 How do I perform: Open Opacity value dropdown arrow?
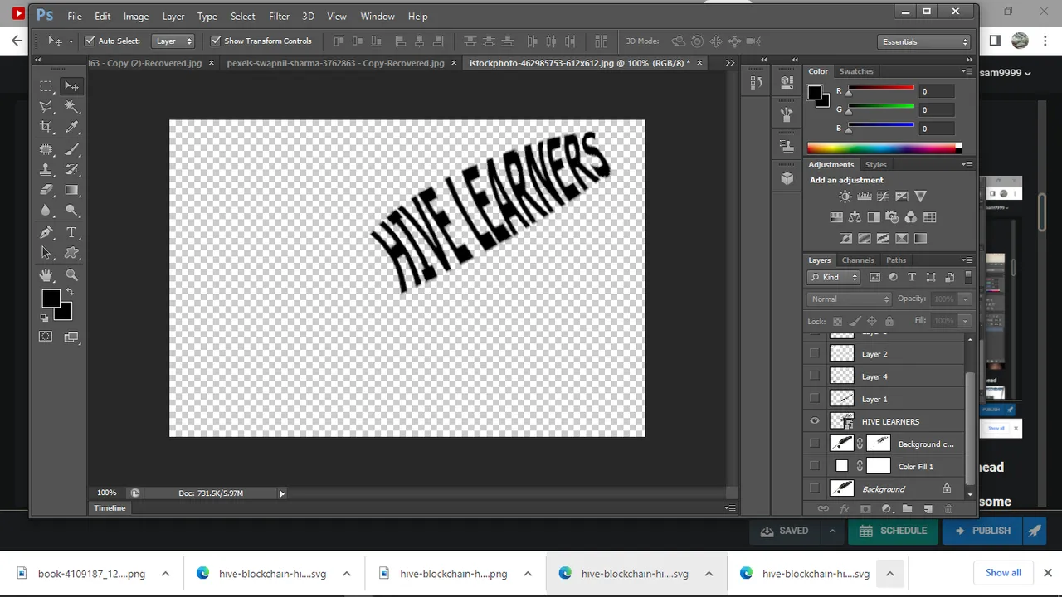click(964, 298)
